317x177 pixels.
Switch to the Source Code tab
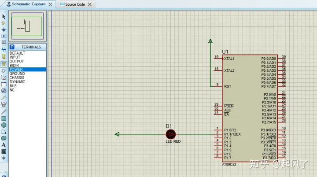tap(73, 4)
